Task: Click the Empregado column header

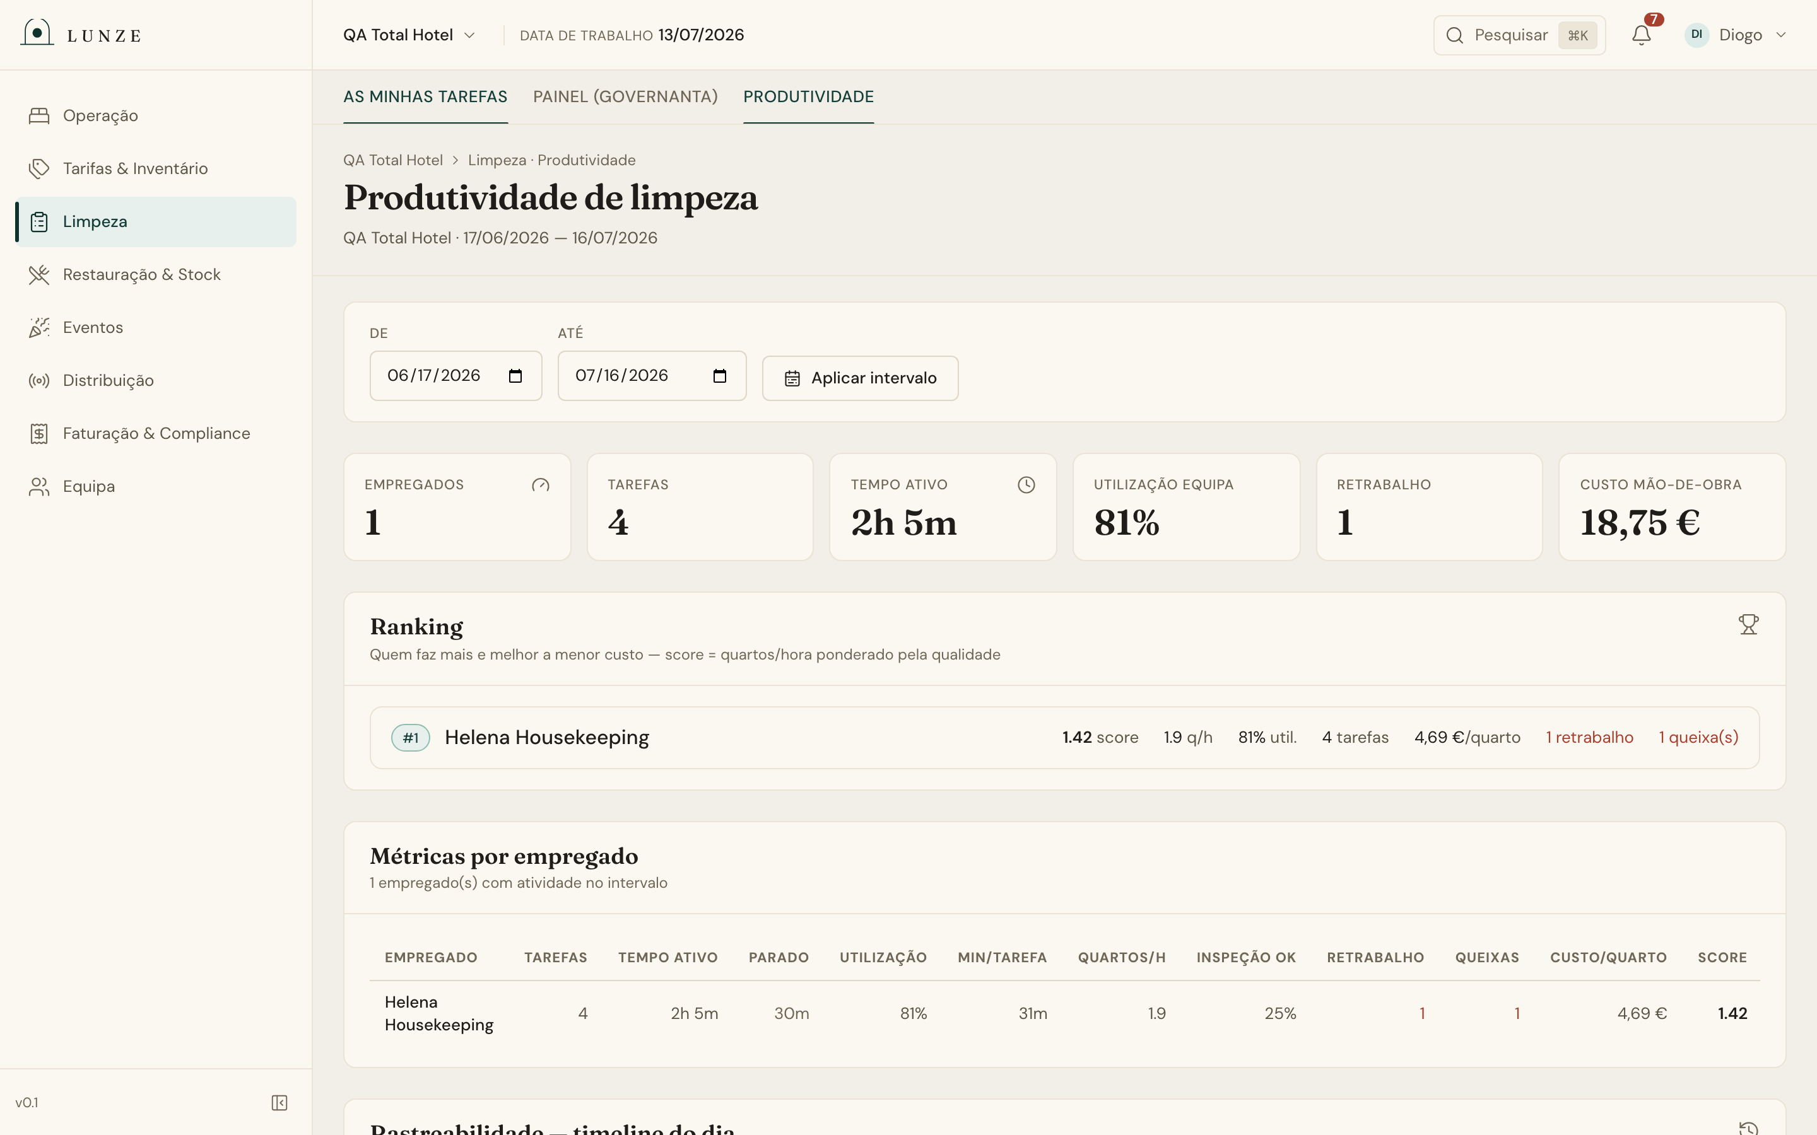Action: coord(431,958)
